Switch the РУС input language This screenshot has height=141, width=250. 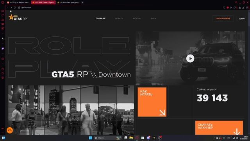coord(229,138)
